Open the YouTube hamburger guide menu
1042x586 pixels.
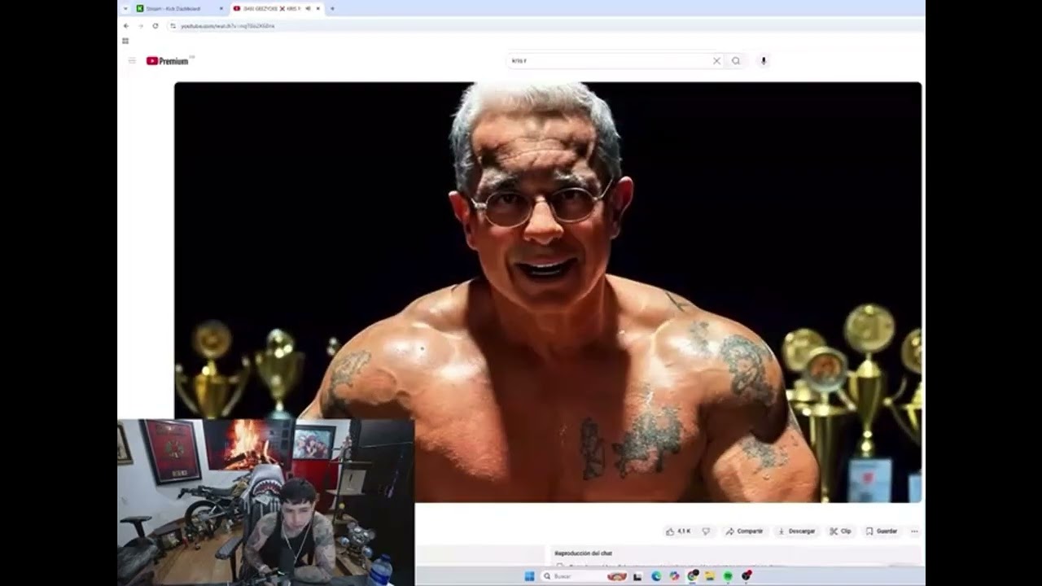click(132, 61)
